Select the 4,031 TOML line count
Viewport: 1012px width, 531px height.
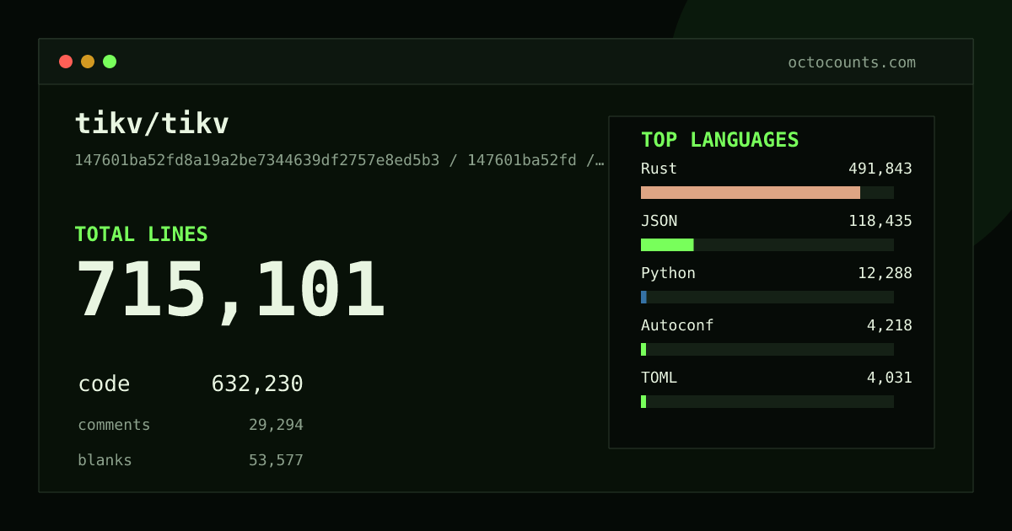pos(890,378)
